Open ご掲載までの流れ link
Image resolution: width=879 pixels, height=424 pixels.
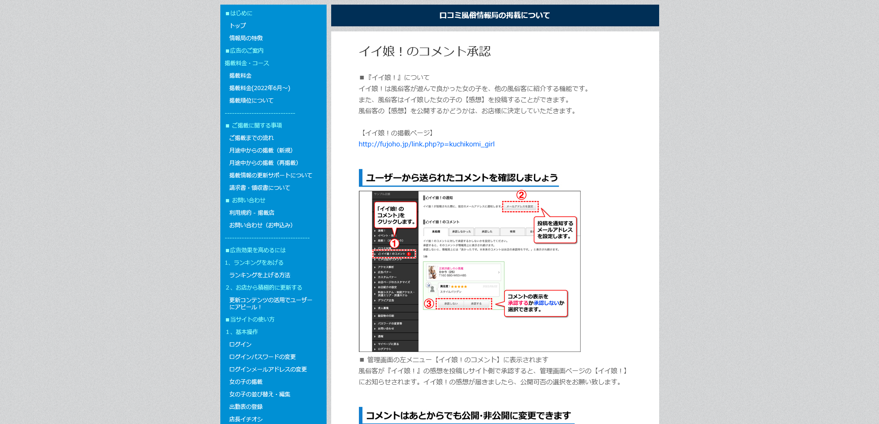pos(251,138)
